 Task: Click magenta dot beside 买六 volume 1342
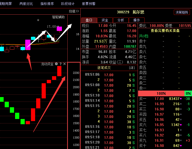(x=181, y=125)
